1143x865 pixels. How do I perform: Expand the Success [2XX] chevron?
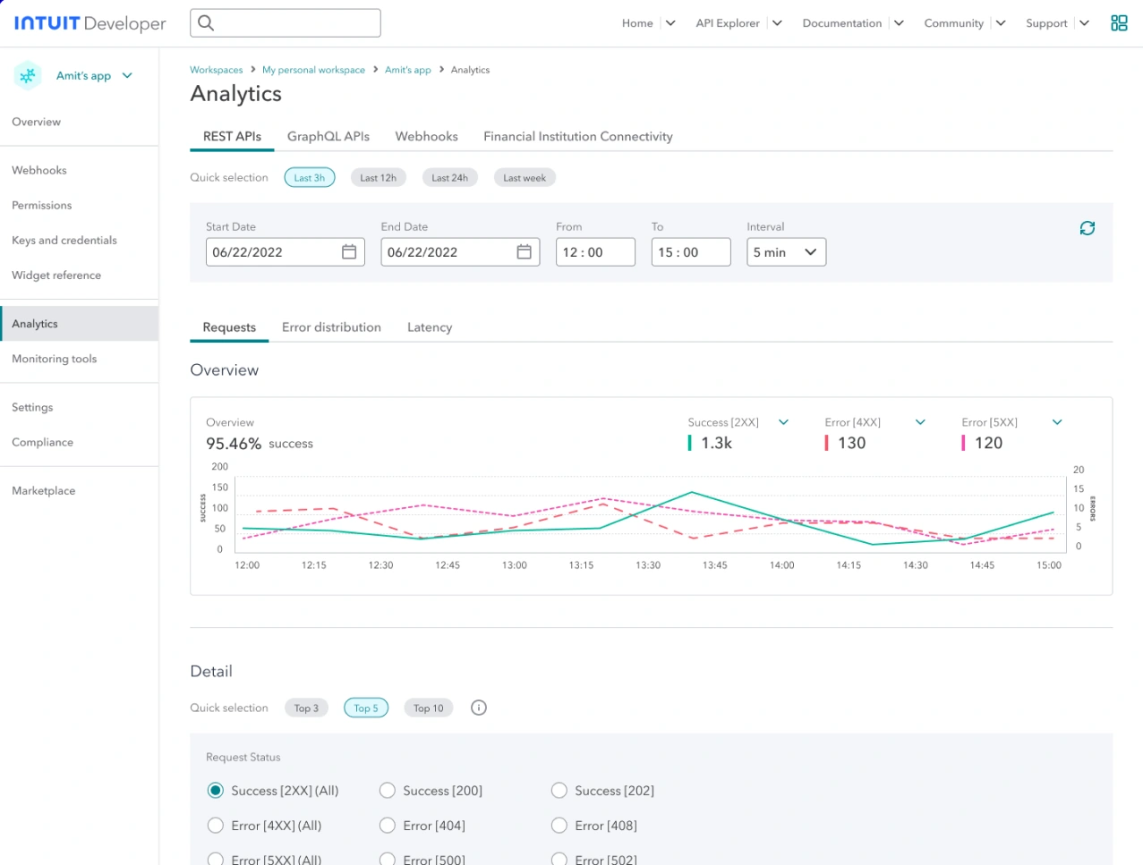click(784, 422)
